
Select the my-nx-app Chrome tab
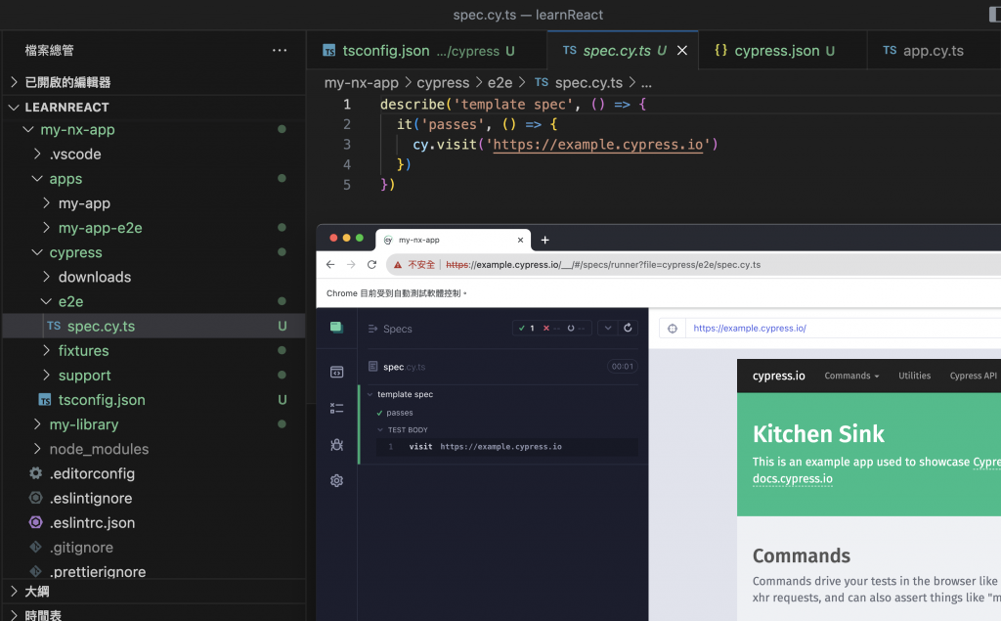tap(454, 241)
